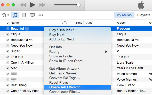The height and width of the screenshot is (95, 152).
Task: Expand the Rating submenu arrow
Action: coord(106,52)
